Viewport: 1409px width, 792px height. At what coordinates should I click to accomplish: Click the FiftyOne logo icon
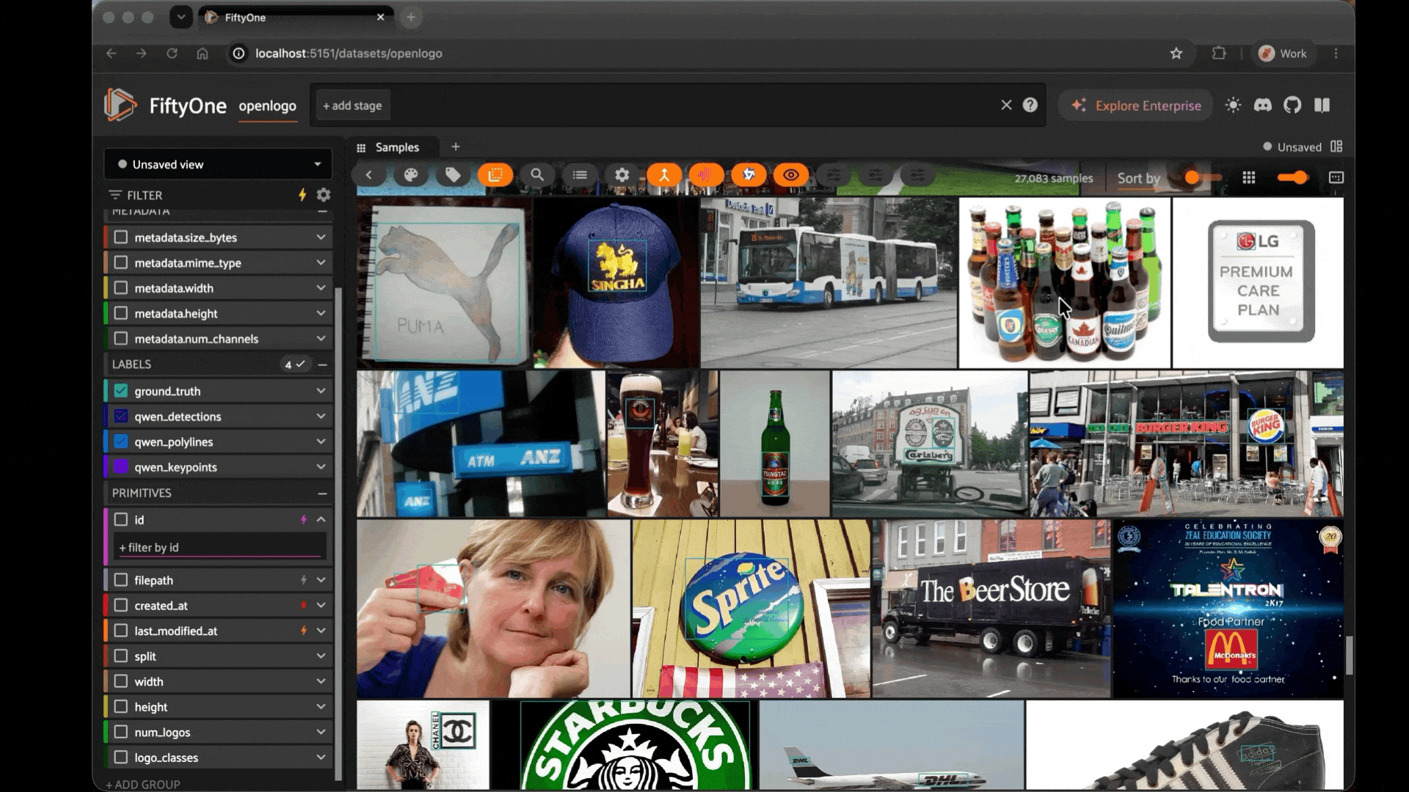point(120,105)
